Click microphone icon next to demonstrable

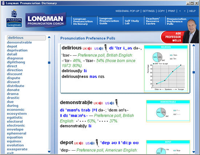[117, 103]
